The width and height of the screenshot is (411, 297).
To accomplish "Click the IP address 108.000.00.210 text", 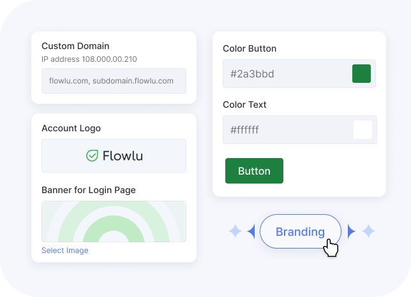I will (89, 59).
